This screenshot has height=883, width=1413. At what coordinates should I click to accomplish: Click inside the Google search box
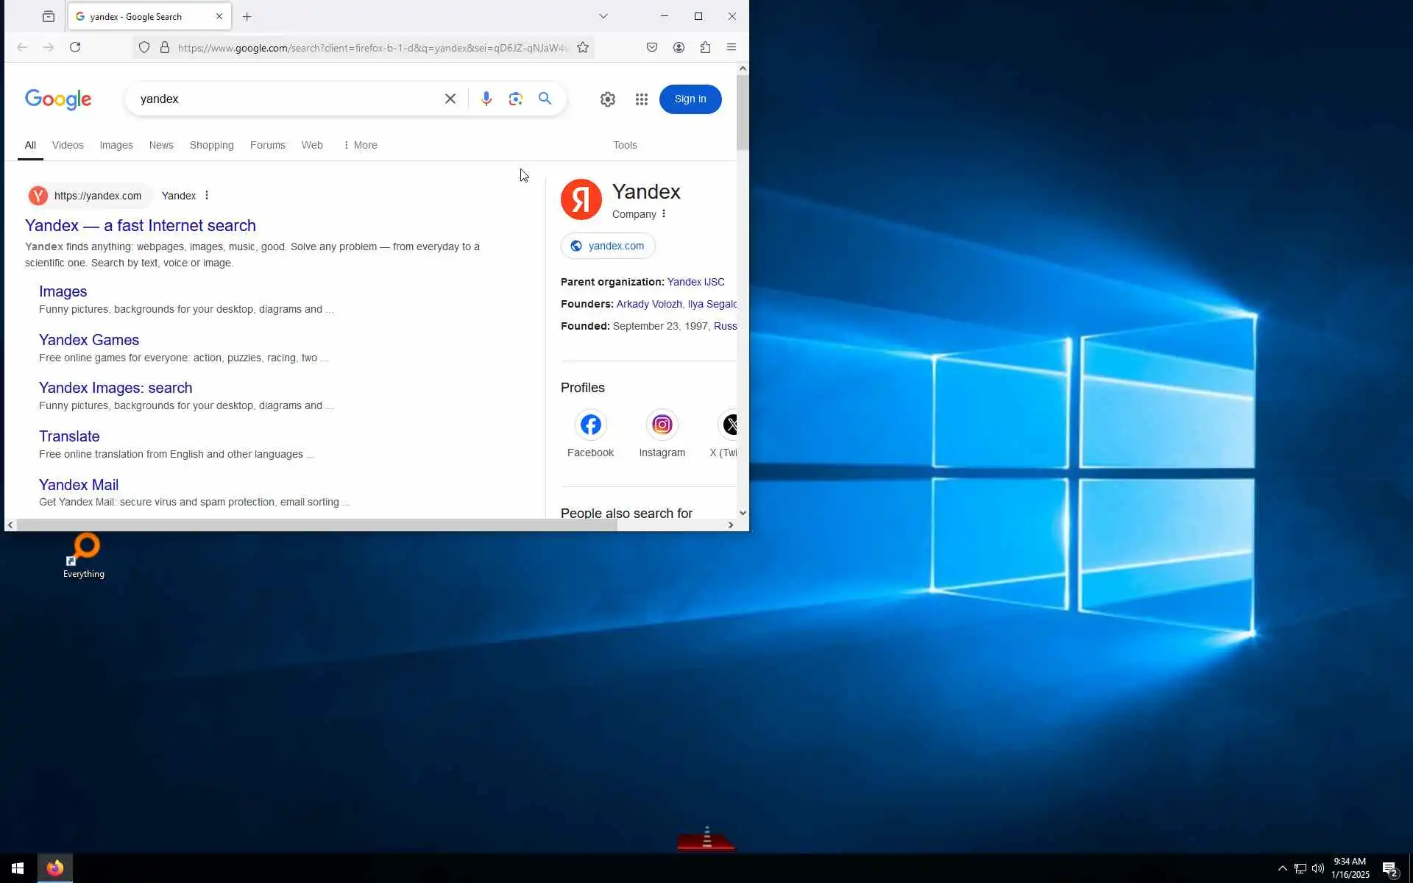click(x=287, y=99)
